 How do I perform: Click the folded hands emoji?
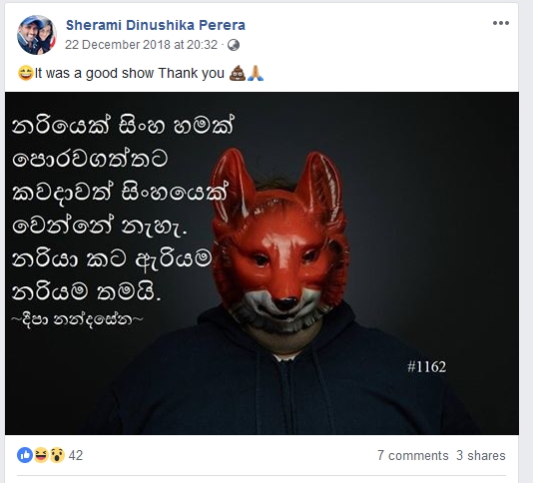pos(256,73)
